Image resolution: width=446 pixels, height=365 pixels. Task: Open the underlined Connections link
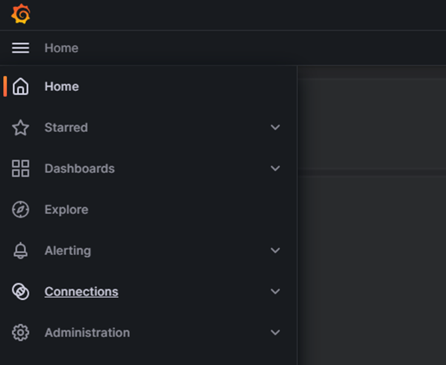[x=81, y=292]
